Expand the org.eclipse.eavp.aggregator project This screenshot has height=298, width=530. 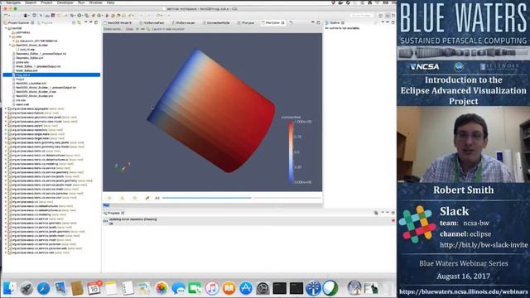pyautogui.click(x=6, y=108)
